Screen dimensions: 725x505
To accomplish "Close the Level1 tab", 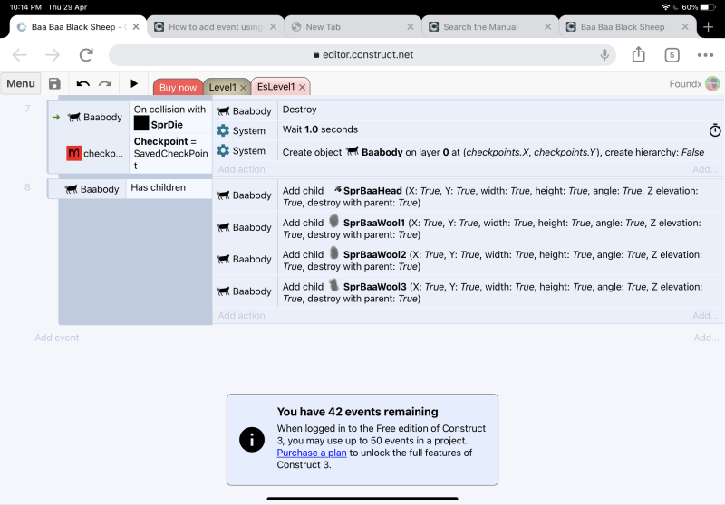I will click(x=243, y=87).
